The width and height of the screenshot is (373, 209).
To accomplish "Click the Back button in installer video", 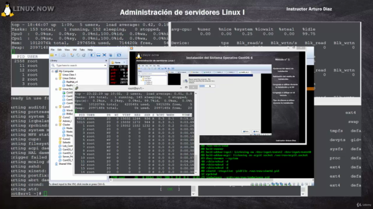I will (246, 131).
